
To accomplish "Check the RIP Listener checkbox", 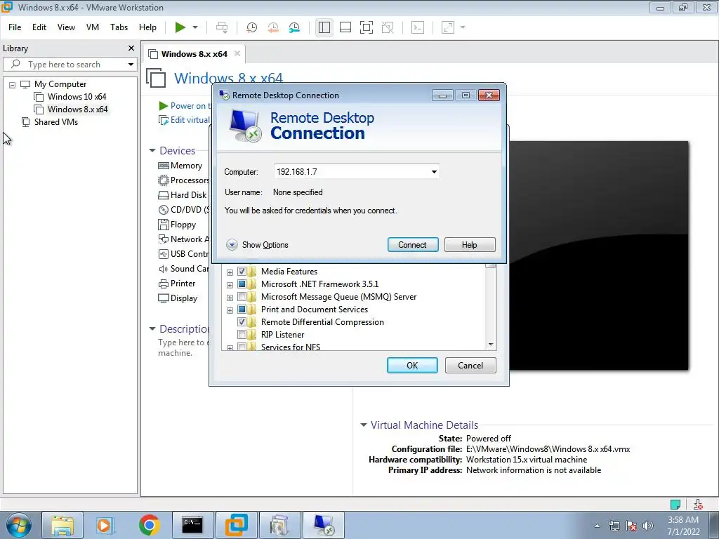I will click(x=242, y=335).
